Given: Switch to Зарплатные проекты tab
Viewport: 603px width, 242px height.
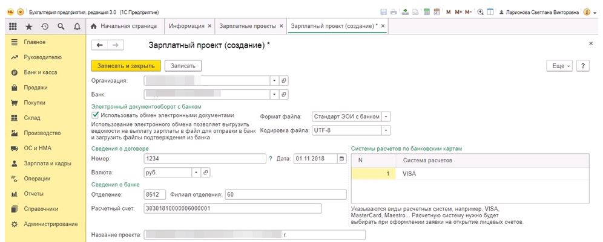Looking at the screenshot, I should click(x=248, y=26).
